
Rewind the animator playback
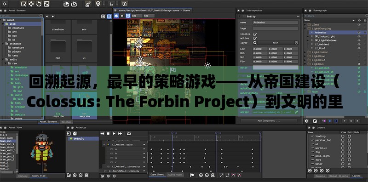(102, 133)
